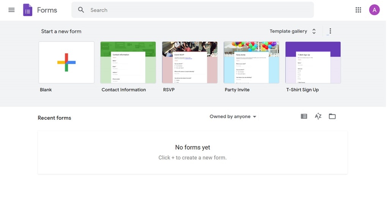Open the AZ sort options

click(318, 116)
